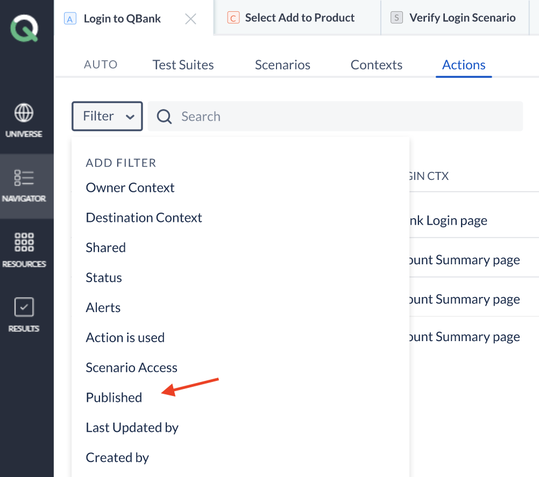Switch to the Verify Login Scenario tab

(x=455, y=18)
